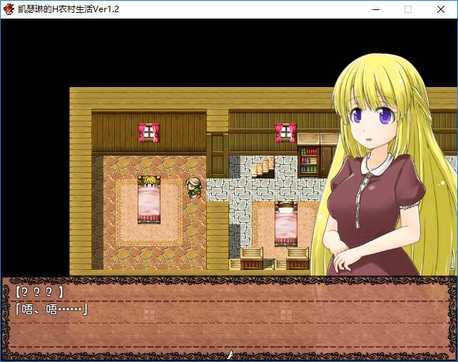The image size is (458, 362).
Task: Click the bed in the right room
Action: tap(285, 224)
